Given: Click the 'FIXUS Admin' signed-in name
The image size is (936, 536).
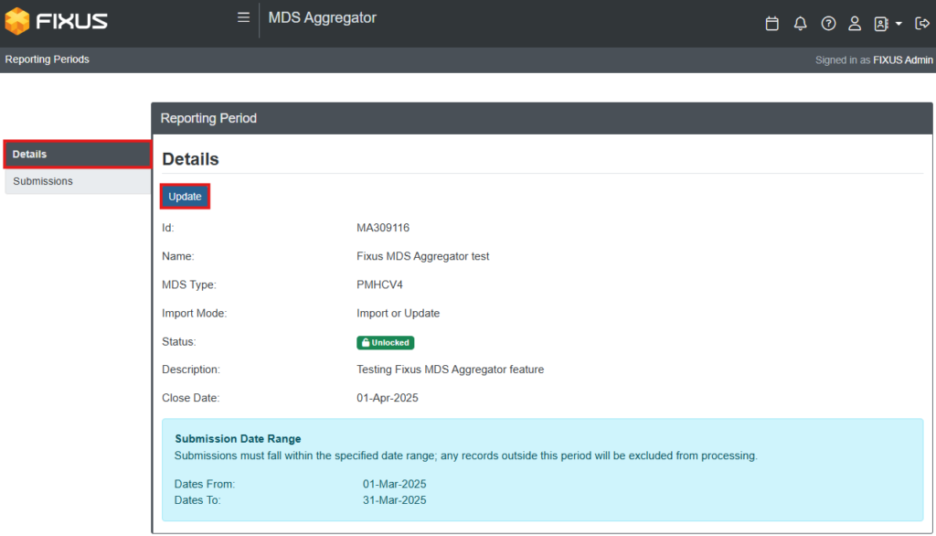Looking at the screenshot, I should click(902, 59).
